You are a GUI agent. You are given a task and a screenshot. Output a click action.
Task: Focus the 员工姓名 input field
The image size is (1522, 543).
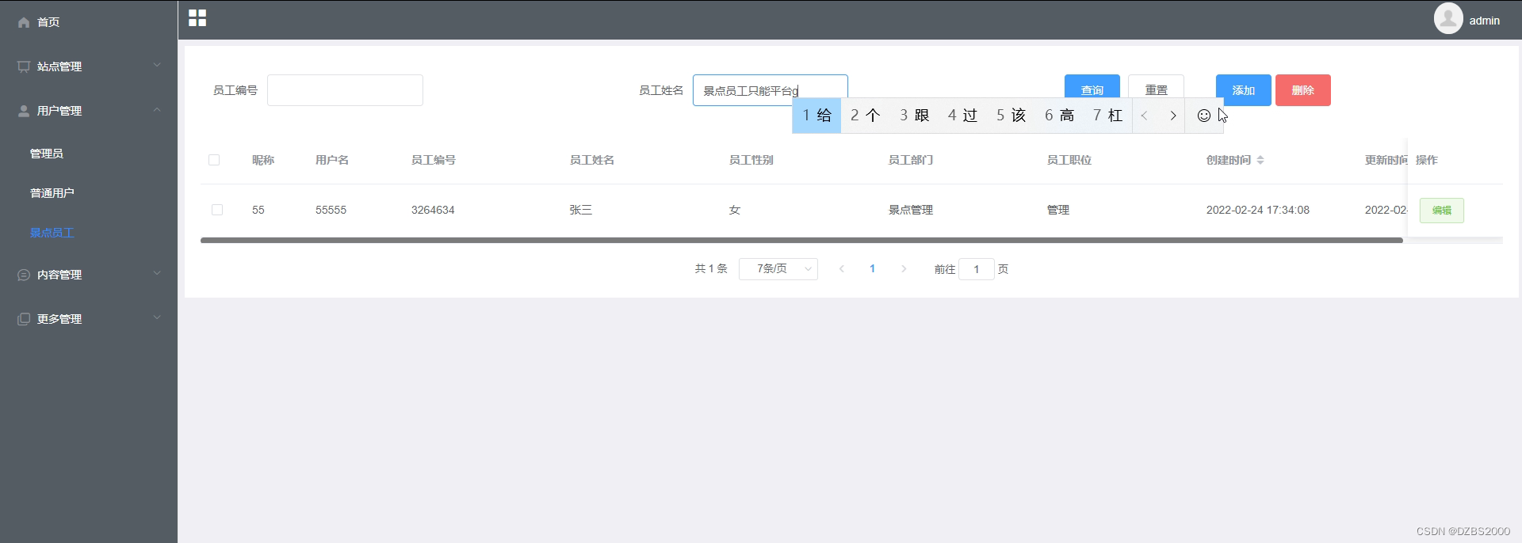(x=771, y=90)
